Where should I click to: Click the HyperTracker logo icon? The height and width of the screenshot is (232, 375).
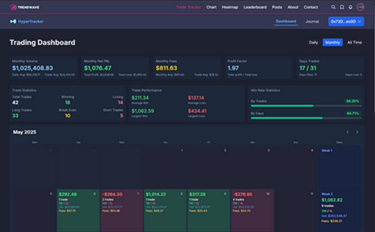click(13, 22)
